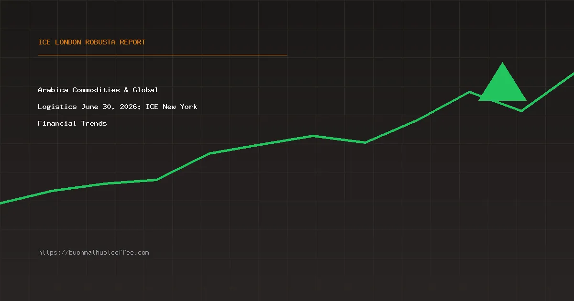Click the 'Arabica Commodities & Global' title line
Image resolution: width=574 pixels, height=301 pixels.
[98, 90]
